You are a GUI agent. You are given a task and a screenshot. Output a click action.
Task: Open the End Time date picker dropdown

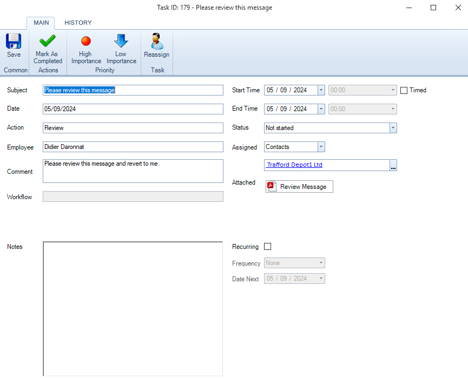(x=321, y=109)
